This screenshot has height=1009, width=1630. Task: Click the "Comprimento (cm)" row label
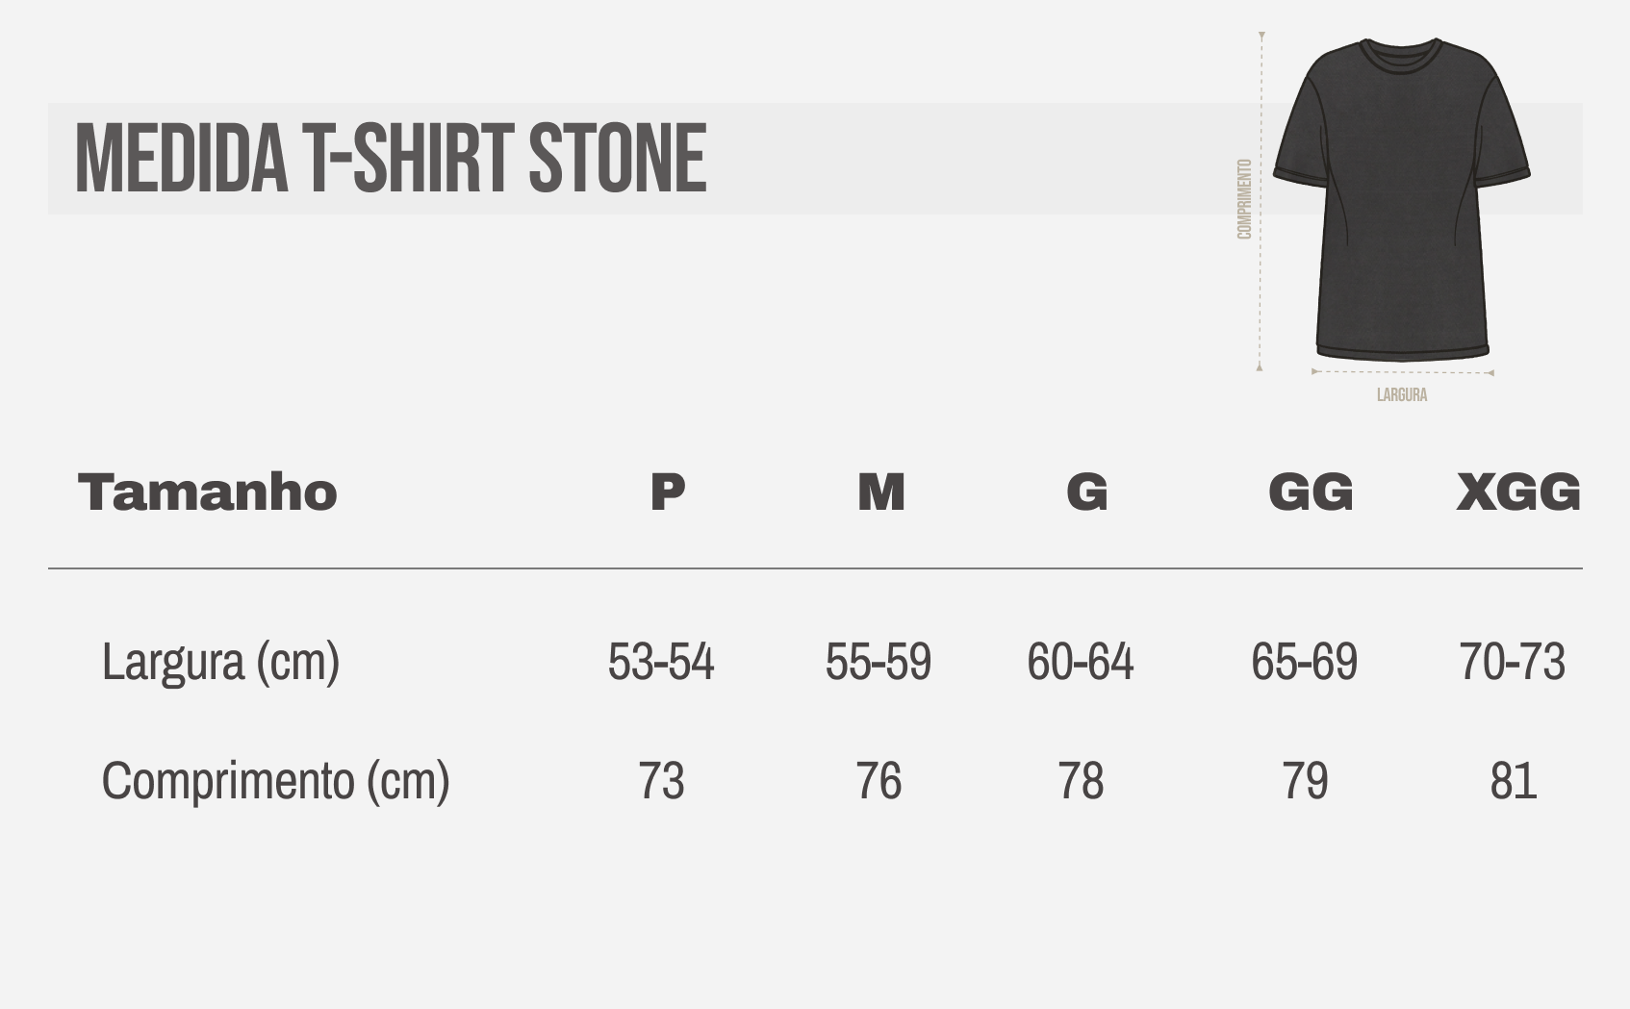point(275,780)
